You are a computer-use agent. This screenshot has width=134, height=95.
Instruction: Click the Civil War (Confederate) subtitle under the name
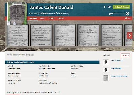pyautogui.click(x=40, y=13)
